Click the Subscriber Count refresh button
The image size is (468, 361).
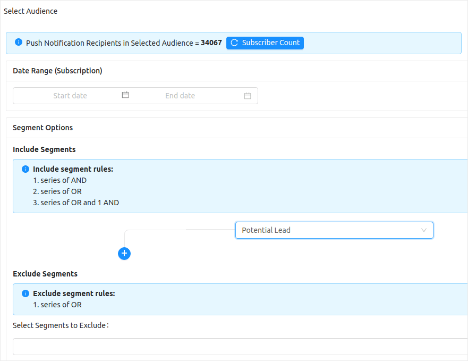[x=265, y=43]
